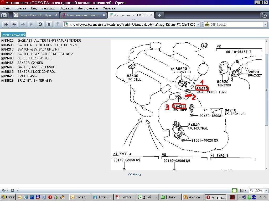Image resolution: width=269 pixels, height=201 pixels.
Task: Open the Закладки menu
Action: click(x=48, y=8)
